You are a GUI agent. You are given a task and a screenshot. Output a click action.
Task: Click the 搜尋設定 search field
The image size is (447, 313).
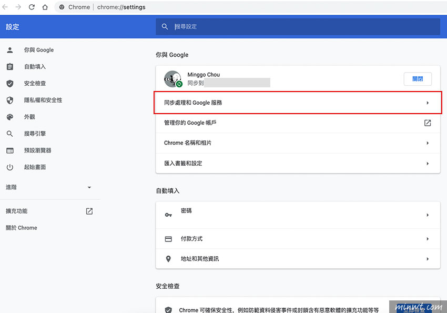click(x=298, y=26)
